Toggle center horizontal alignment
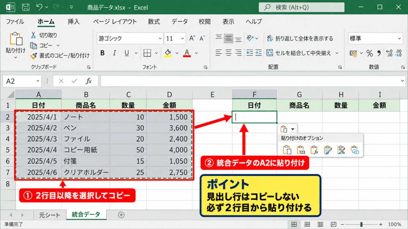 pyautogui.click(x=228, y=52)
